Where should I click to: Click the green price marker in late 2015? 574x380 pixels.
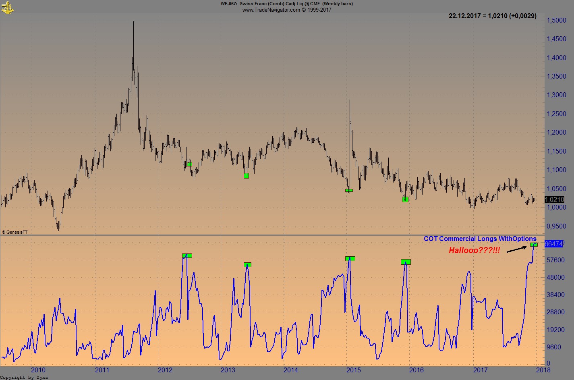pyautogui.click(x=405, y=199)
